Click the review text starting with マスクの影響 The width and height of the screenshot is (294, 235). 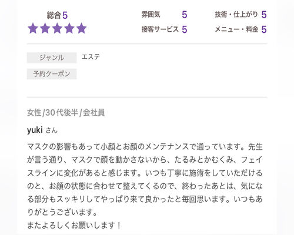pyautogui.click(x=145, y=179)
